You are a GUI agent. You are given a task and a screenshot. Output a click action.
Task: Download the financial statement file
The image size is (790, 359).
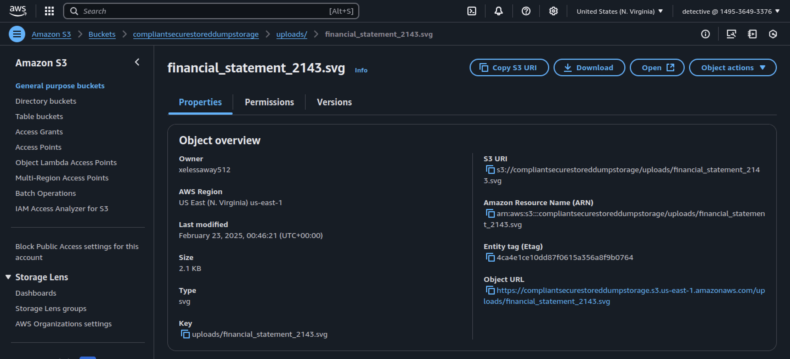point(589,67)
